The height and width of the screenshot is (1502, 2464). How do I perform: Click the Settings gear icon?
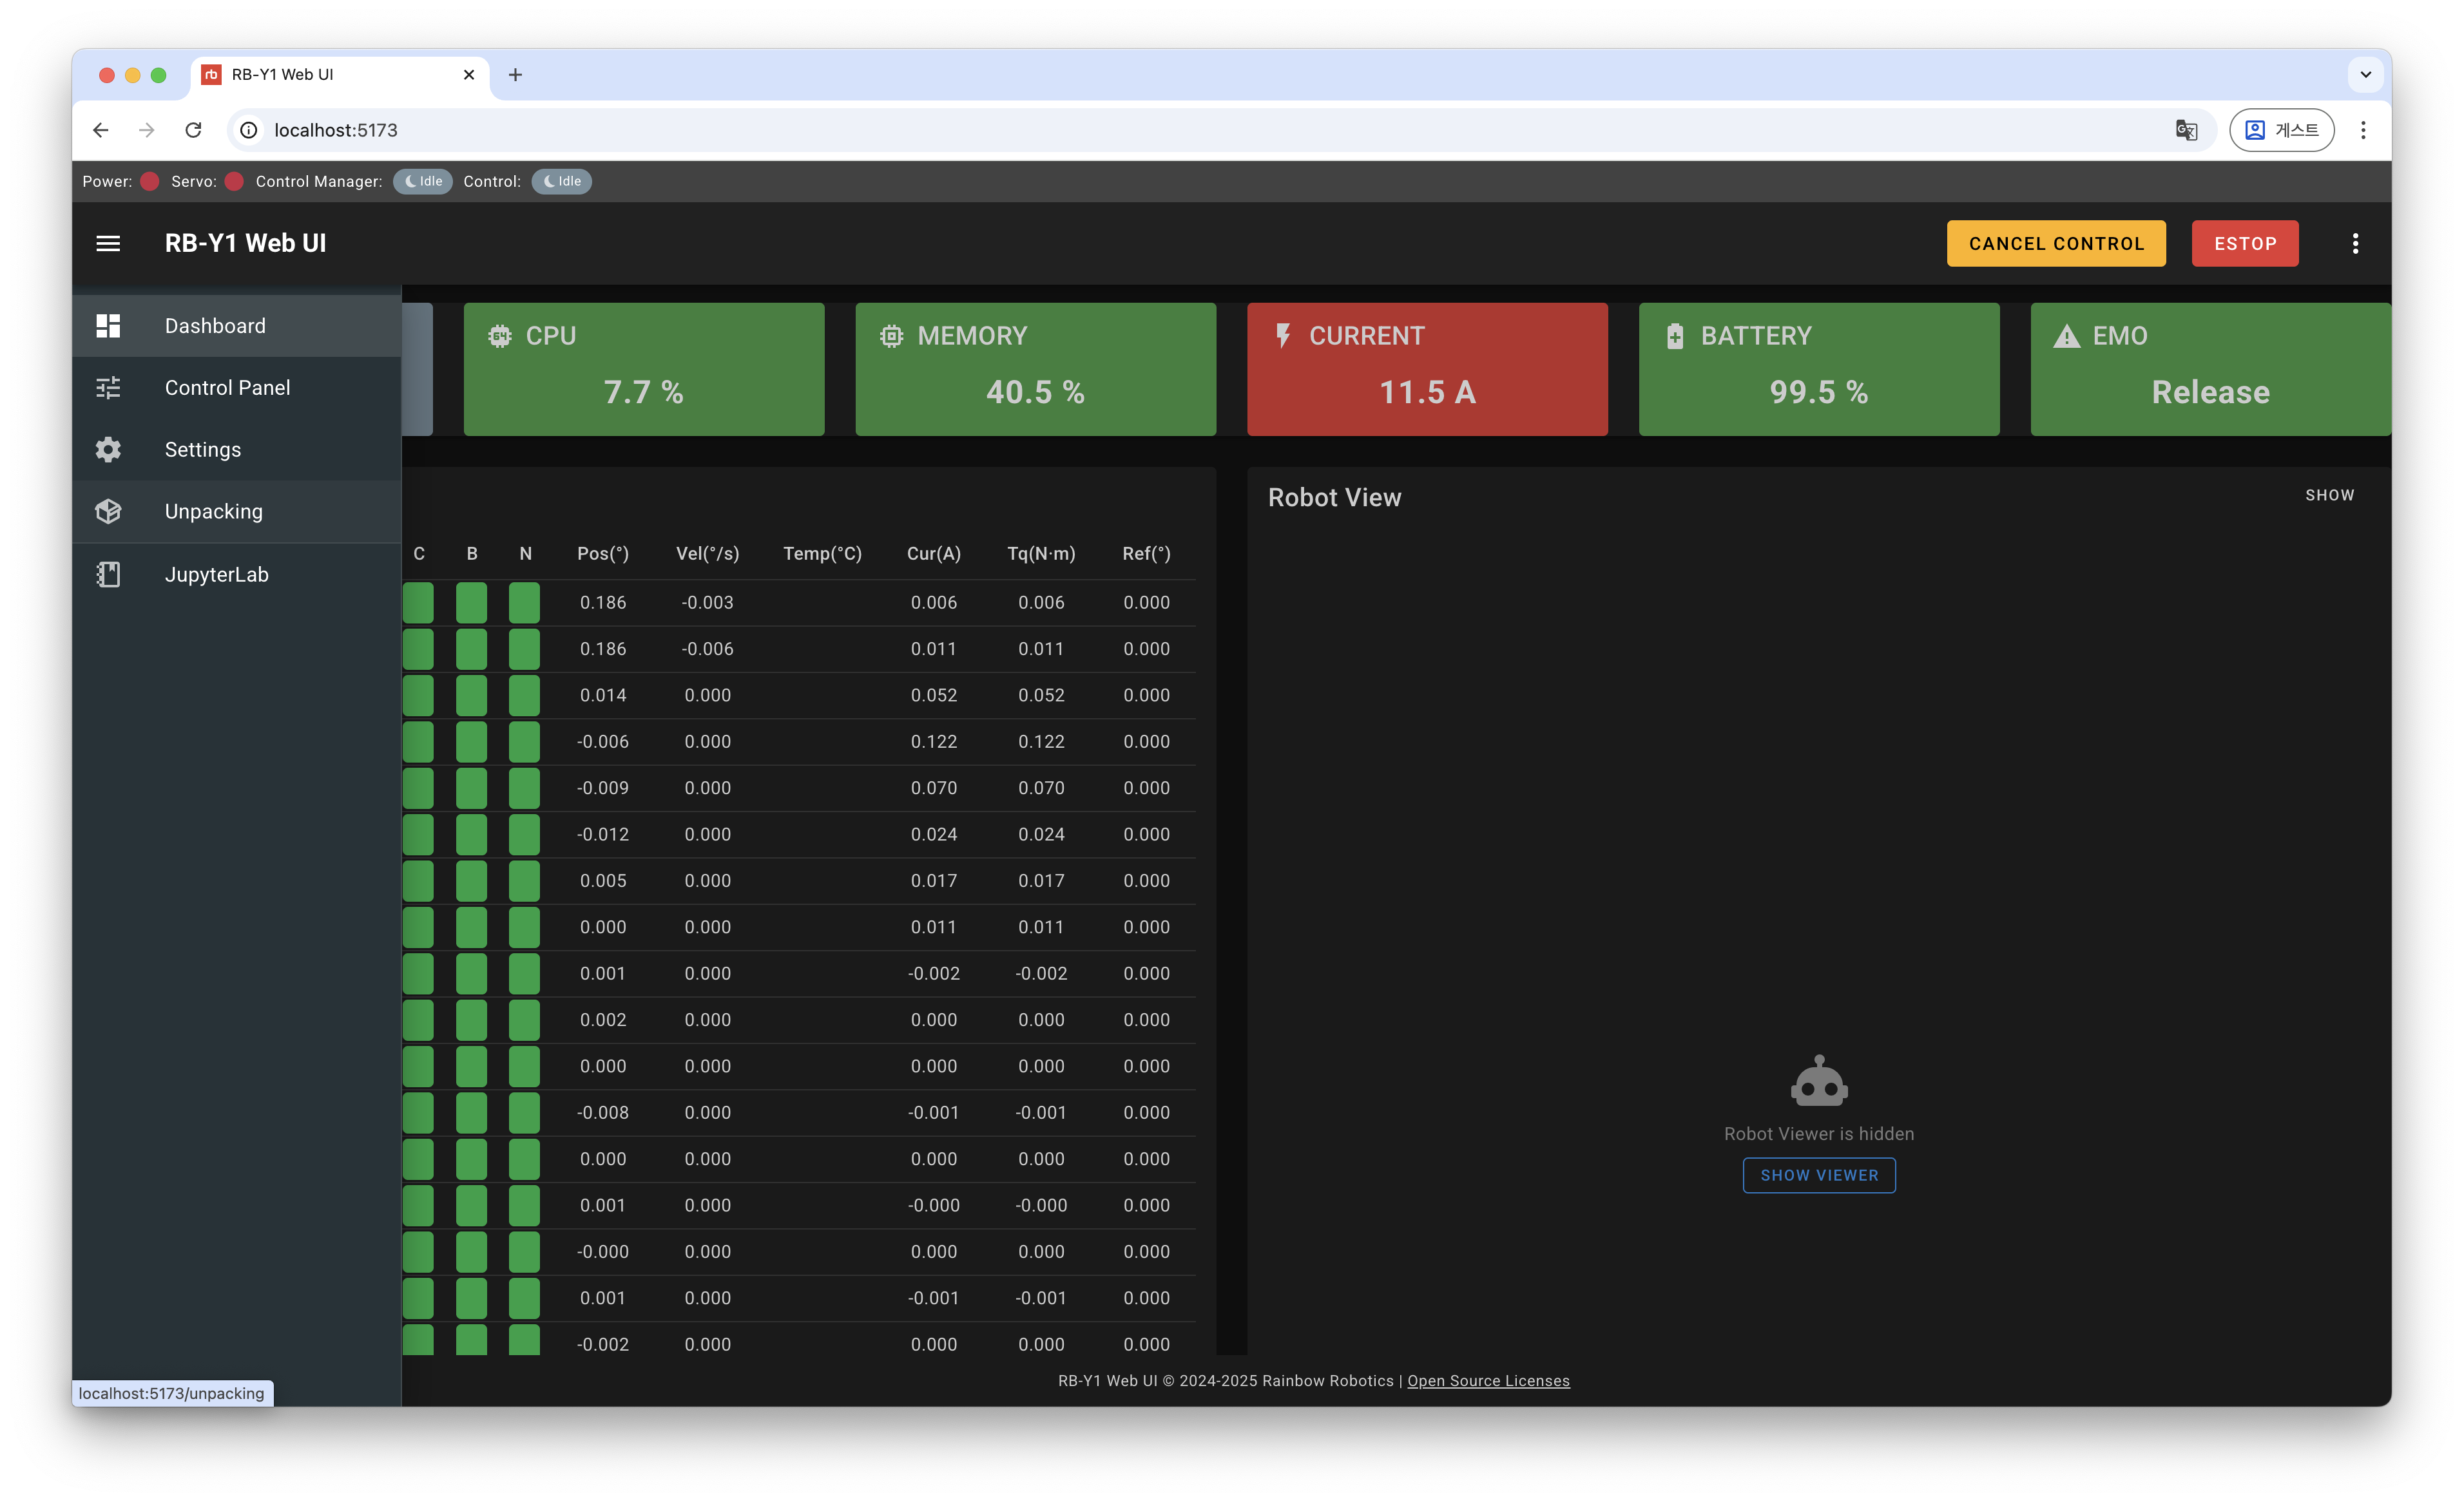coord(108,450)
